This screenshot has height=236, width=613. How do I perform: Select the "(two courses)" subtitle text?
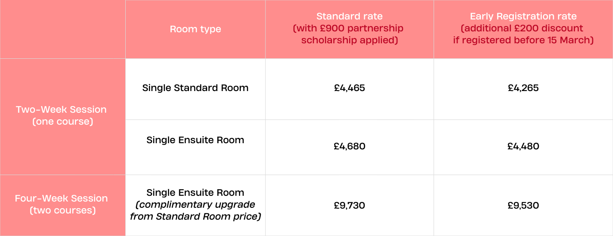pyautogui.click(x=63, y=210)
